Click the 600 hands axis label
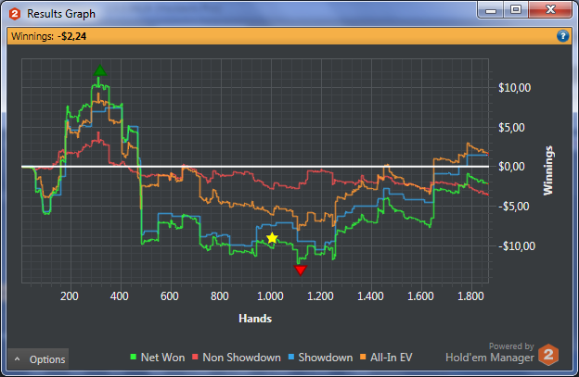The height and width of the screenshot is (377, 579). point(170,295)
